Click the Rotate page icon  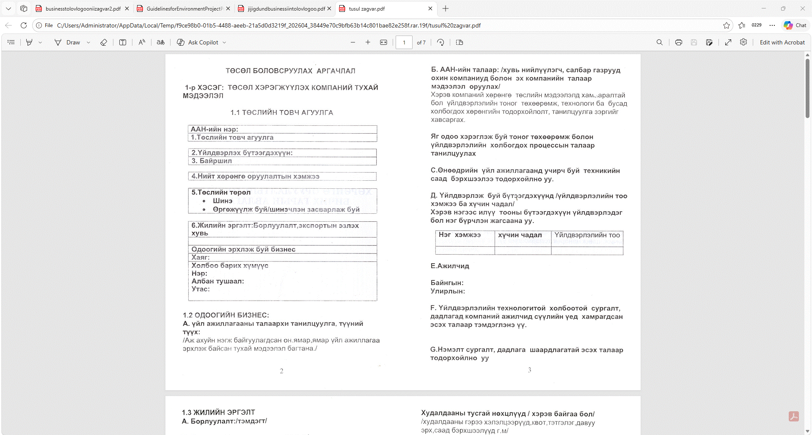440,42
